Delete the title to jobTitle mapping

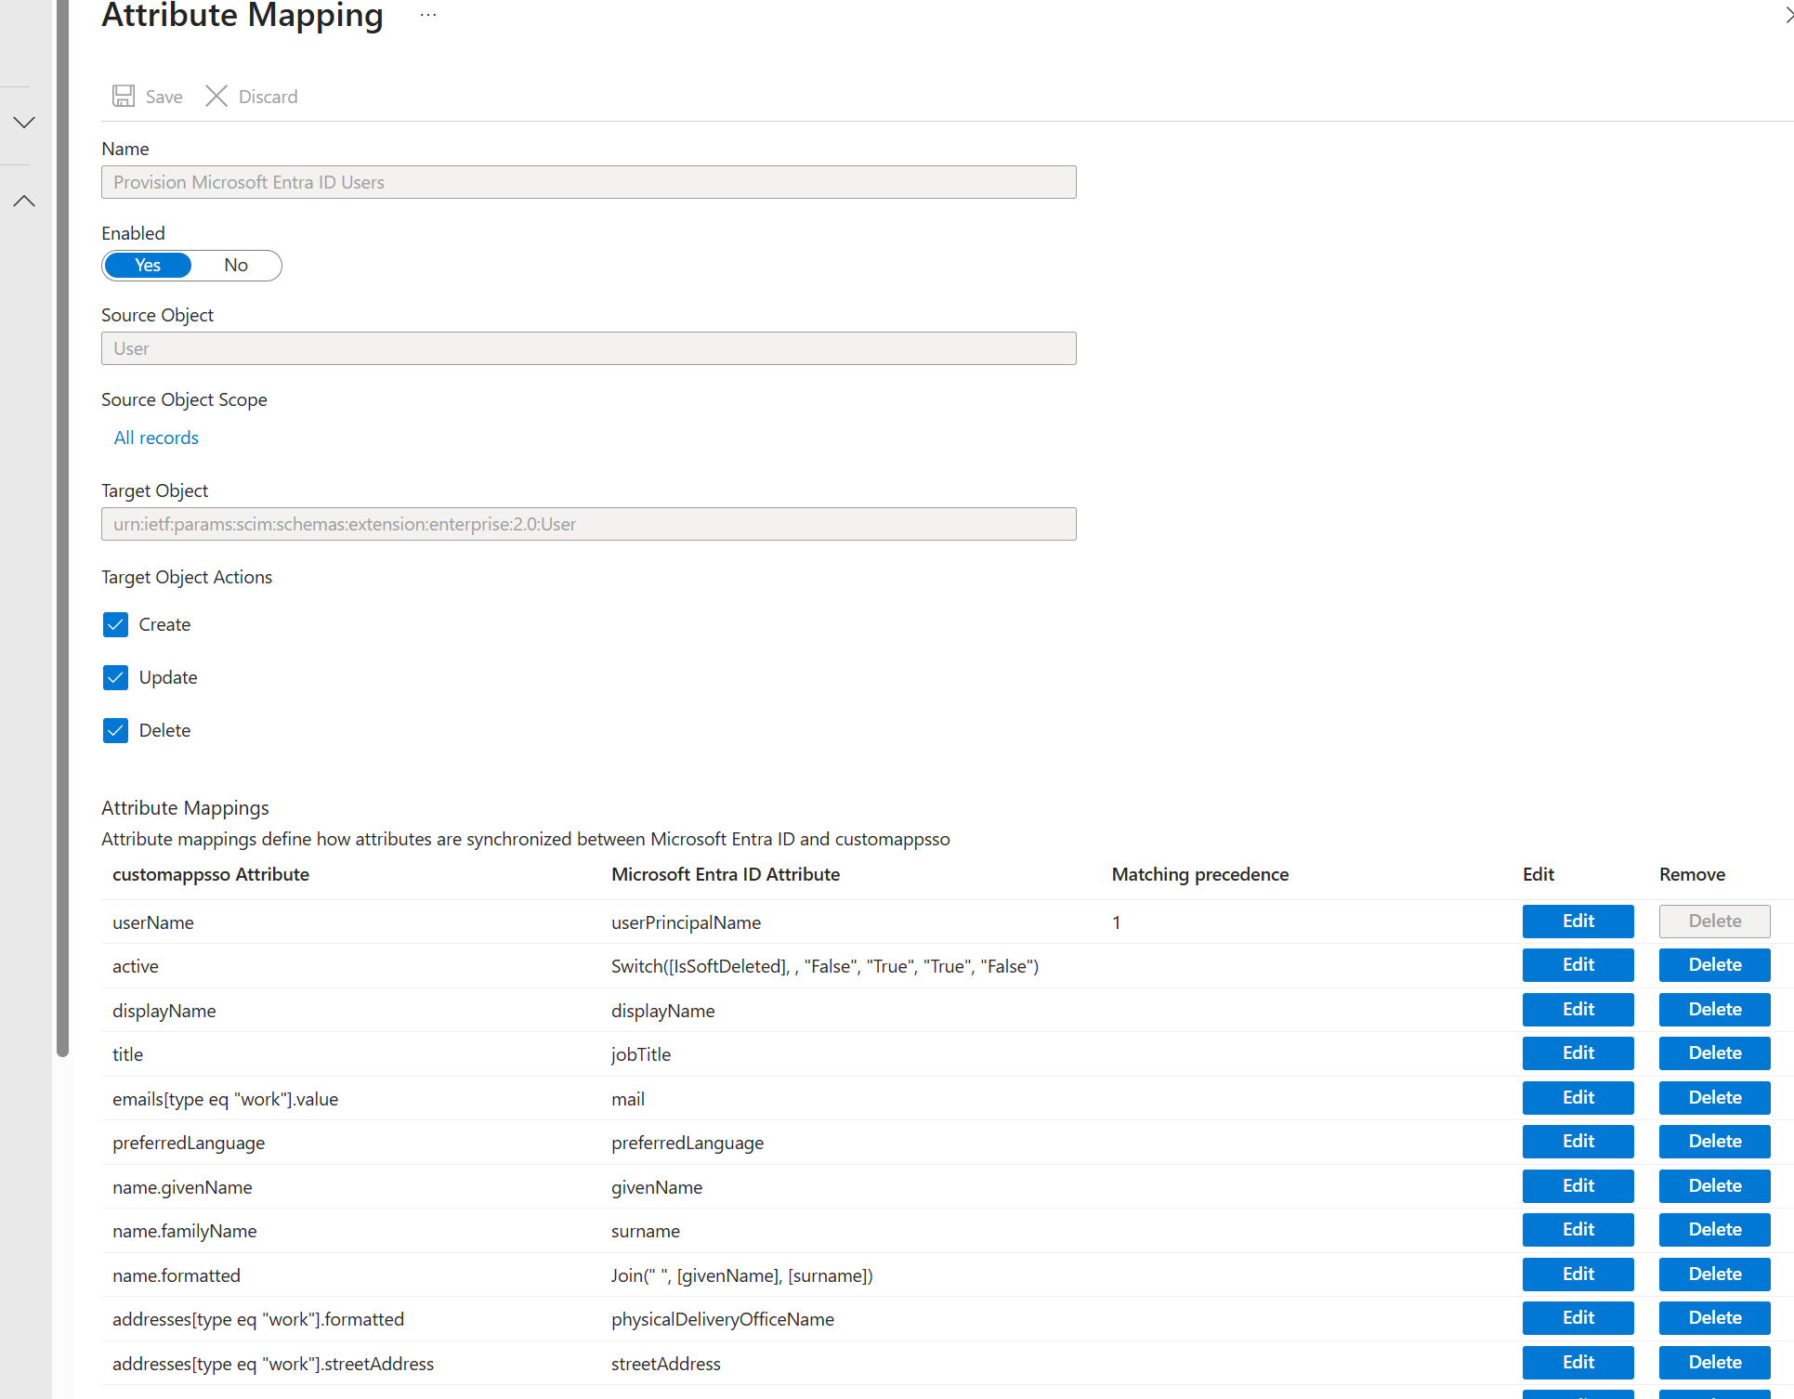[1715, 1053]
